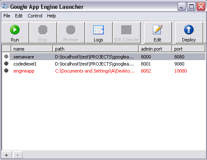Click the semaware status indicator dot
This screenshot has width=207, height=160.
point(6,56)
